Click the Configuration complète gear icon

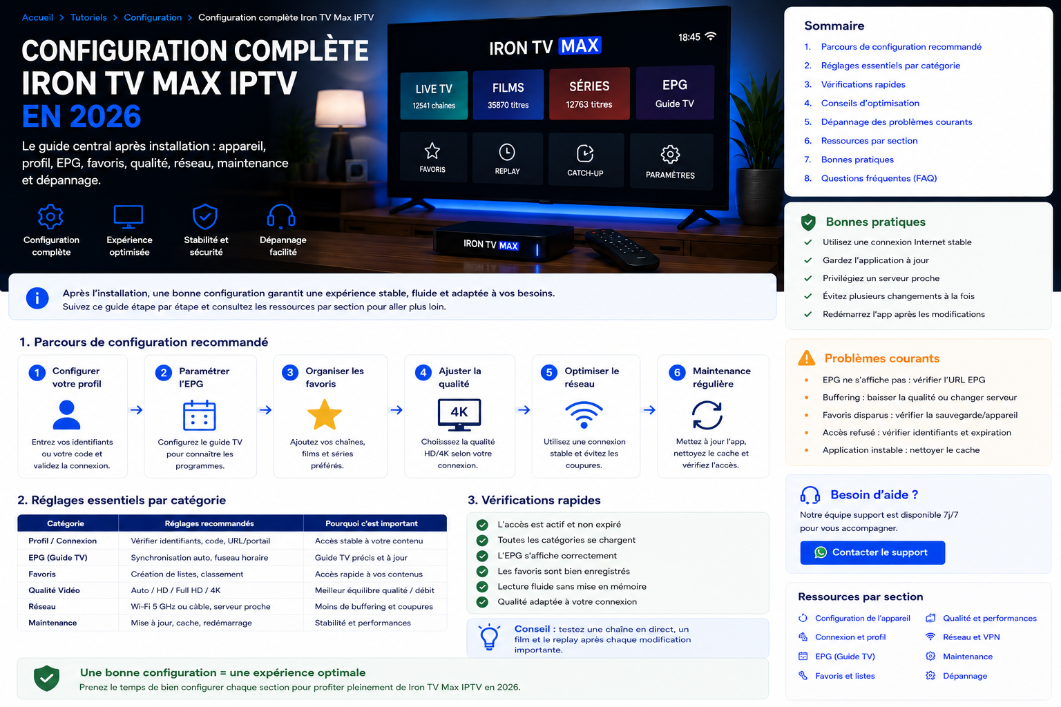(50, 217)
